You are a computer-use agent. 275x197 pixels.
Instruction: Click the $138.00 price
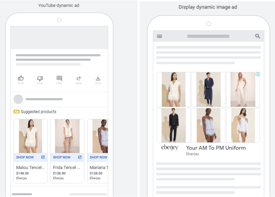(x=59, y=173)
